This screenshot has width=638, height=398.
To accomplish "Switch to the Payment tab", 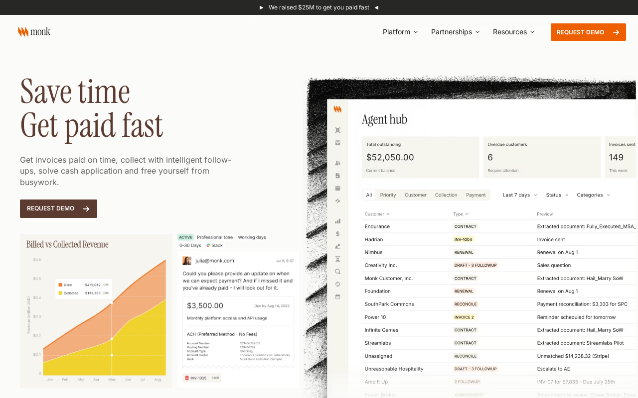I will pyautogui.click(x=476, y=195).
